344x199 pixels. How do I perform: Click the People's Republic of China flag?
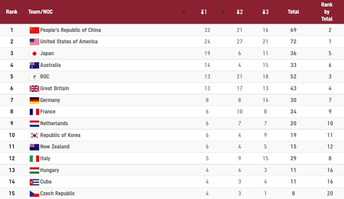click(34, 30)
